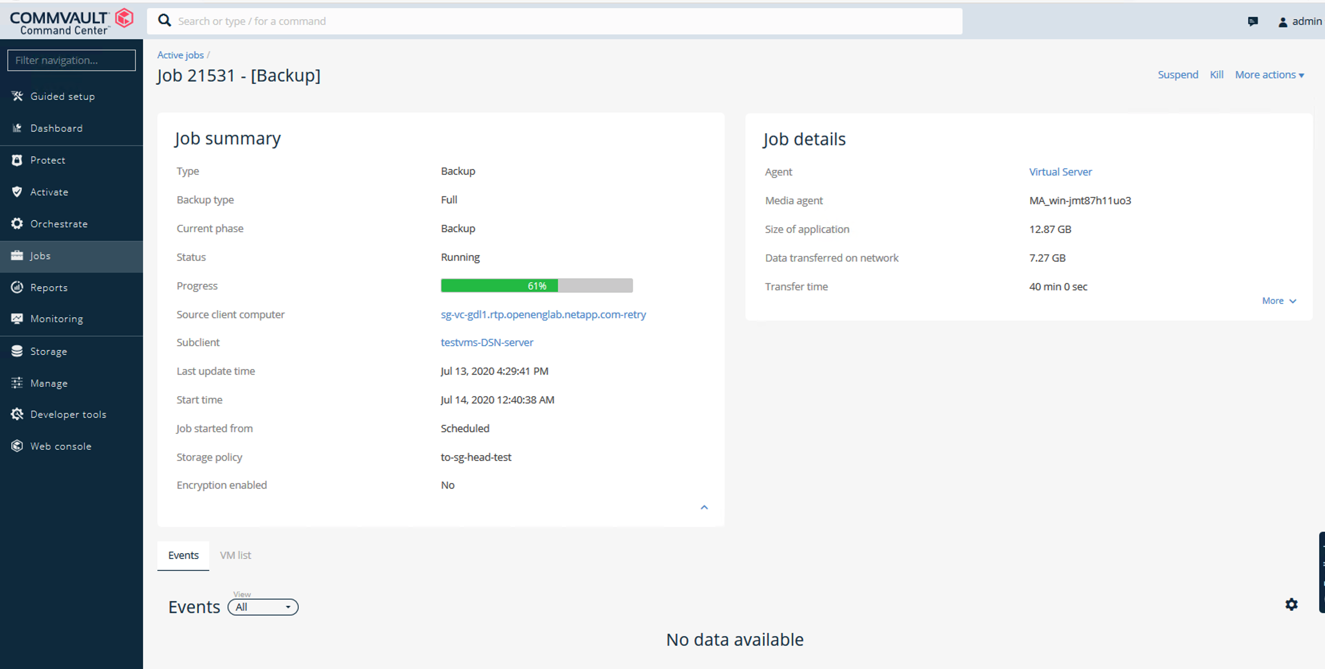Viewport: 1325px width, 669px height.
Task: Open the Events View All dropdown
Action: 263,607
